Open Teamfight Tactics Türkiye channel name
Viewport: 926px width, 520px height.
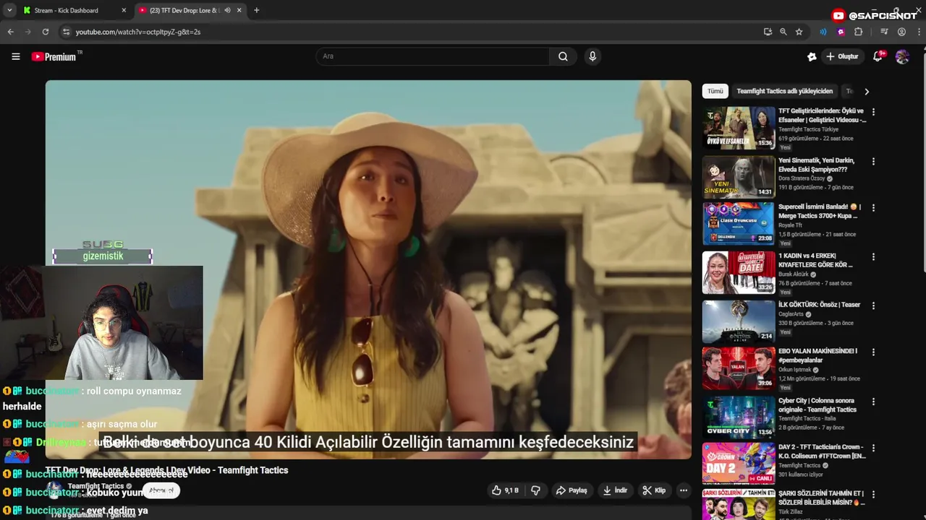click(808, 129)
